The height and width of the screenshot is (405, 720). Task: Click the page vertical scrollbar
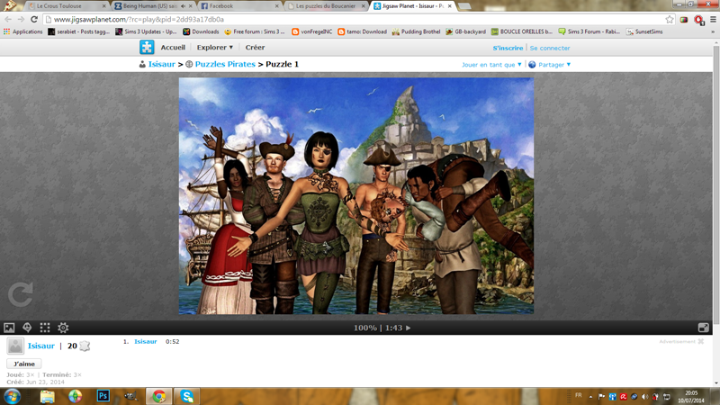pos(715,184)
